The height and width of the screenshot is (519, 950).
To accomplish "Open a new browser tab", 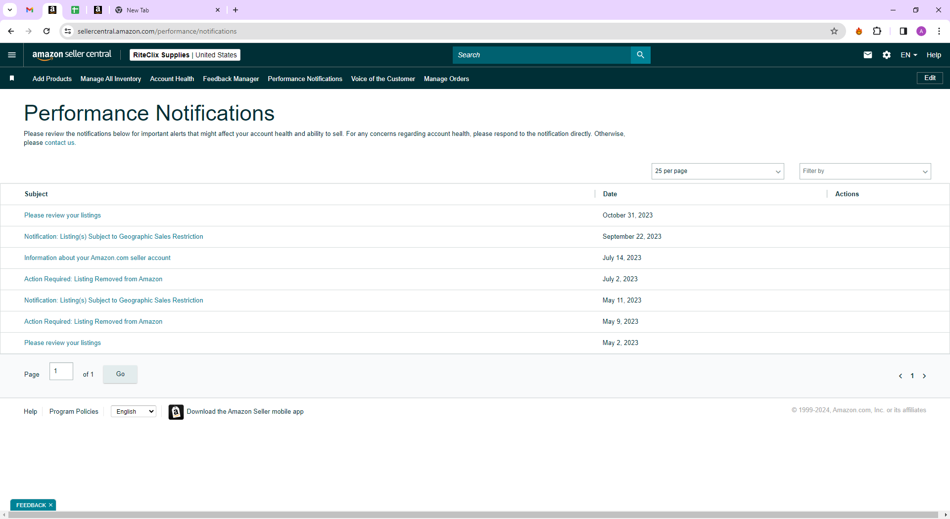I will [236, 10].
